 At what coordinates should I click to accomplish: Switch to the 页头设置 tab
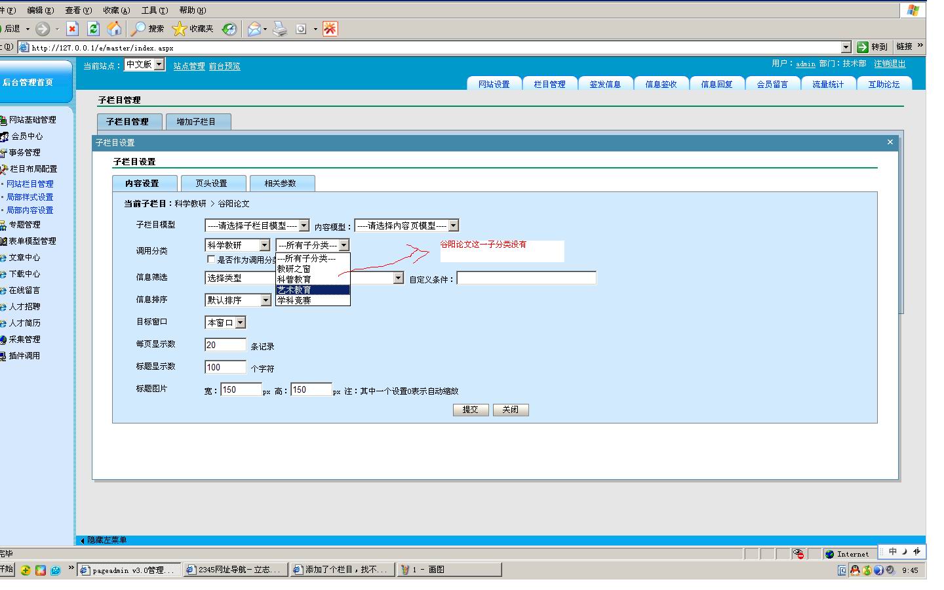click(211, 184)
